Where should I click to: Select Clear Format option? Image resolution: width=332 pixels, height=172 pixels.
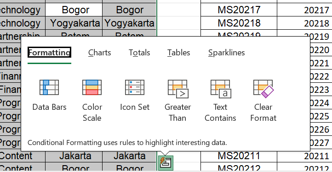pos(263,101)
